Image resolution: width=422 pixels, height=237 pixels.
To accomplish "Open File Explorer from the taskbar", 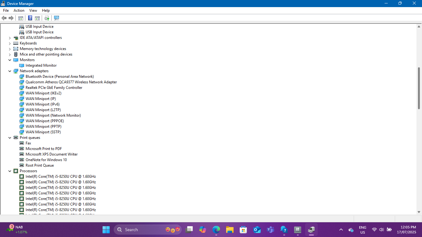I will (x=230, y=230).
